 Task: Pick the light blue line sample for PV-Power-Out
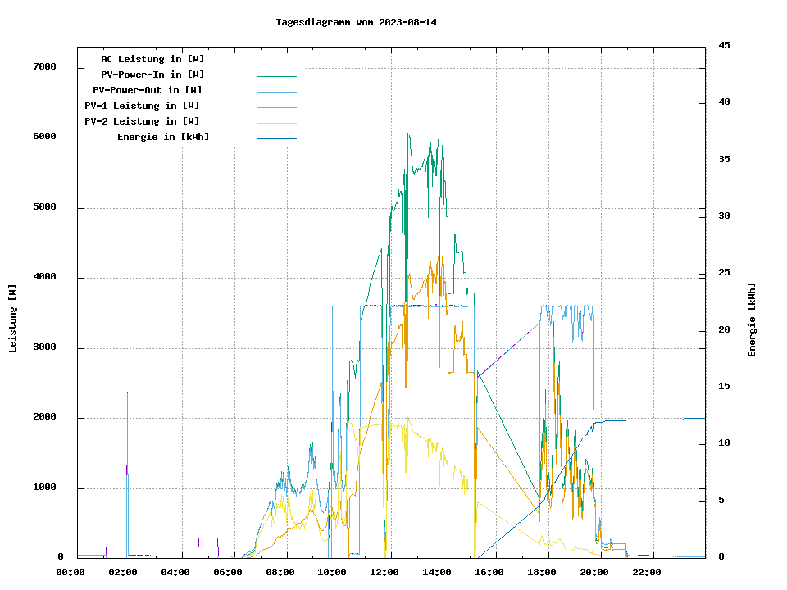point(276,92)
